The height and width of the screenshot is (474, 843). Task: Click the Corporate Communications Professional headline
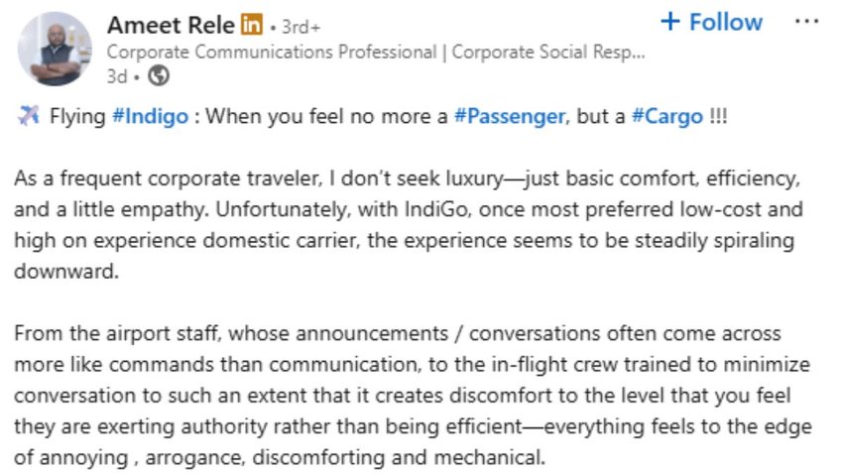coord(375,52)
